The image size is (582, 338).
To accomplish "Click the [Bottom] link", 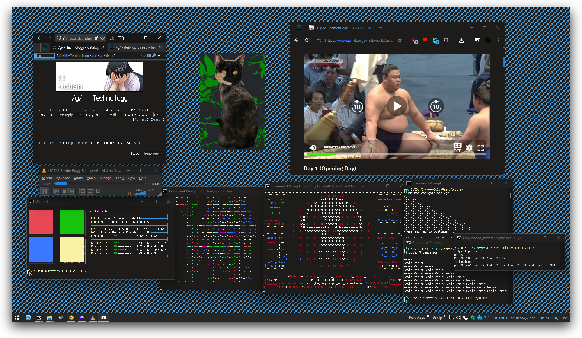I will pyautogui.click(x=73, y=110).
